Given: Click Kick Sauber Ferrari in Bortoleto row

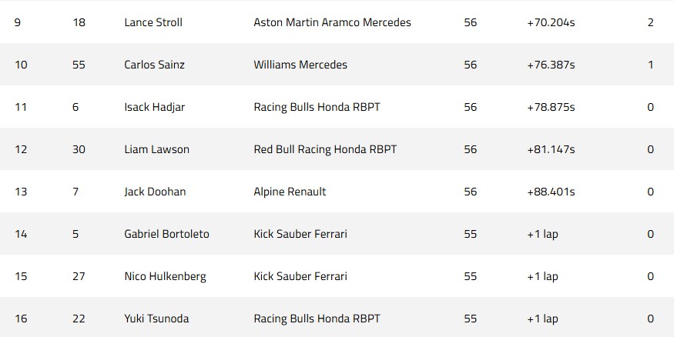Looking at the screenshot, I should coord(300,234).
